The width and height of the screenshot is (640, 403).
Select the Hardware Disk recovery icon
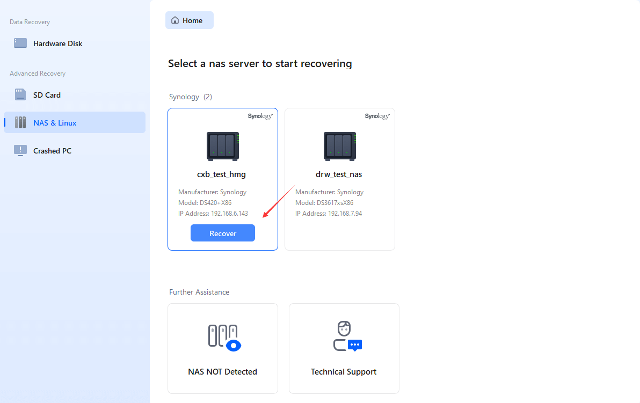[x=20, y=43]
